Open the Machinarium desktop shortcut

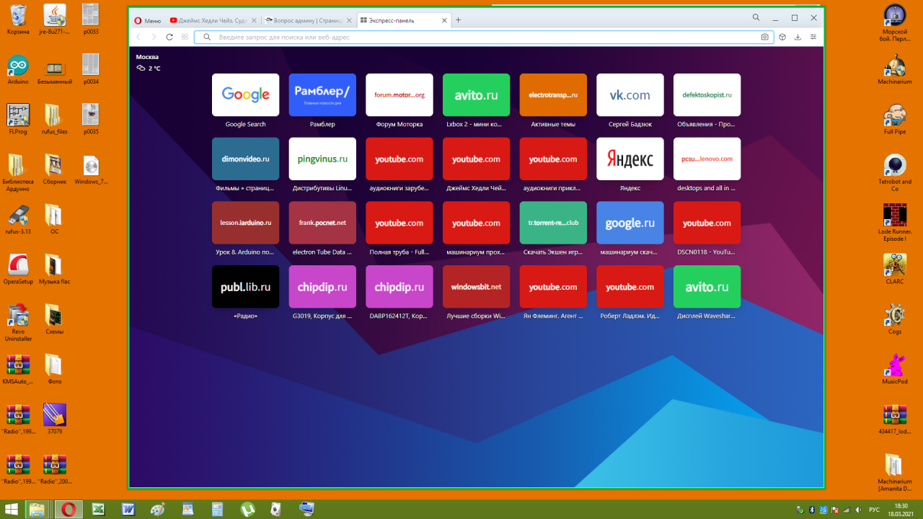coord(894,69)
